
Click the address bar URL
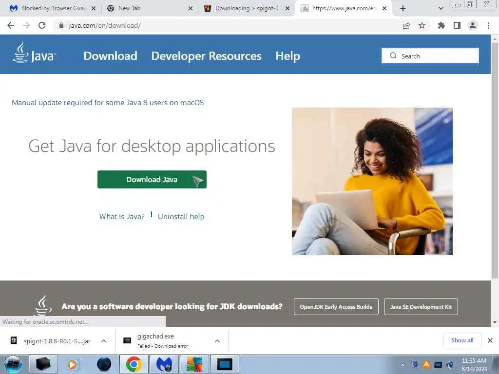coord(105,25)
